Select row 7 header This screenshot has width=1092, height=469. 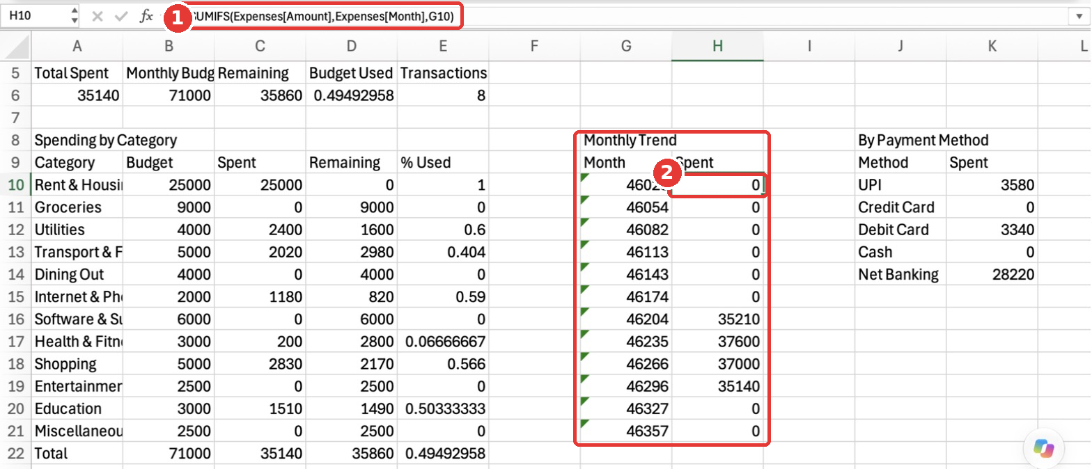pos(16,118)
